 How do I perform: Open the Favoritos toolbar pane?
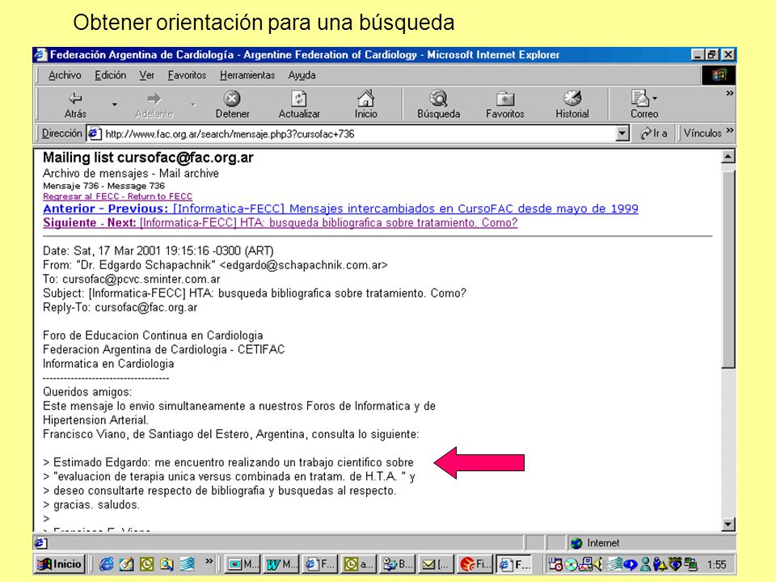tap(504, 105)
